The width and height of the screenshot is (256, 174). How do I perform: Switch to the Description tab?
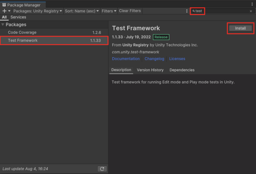(121, 70)
